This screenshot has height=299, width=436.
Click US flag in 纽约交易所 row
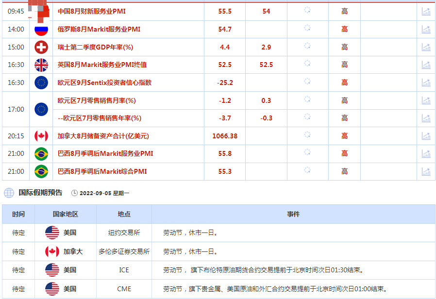click(x=52, y=233)
